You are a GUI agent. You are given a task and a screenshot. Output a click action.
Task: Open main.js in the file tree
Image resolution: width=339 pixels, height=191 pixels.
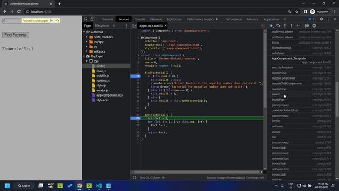pyautogui.click(x=101, y=71)
